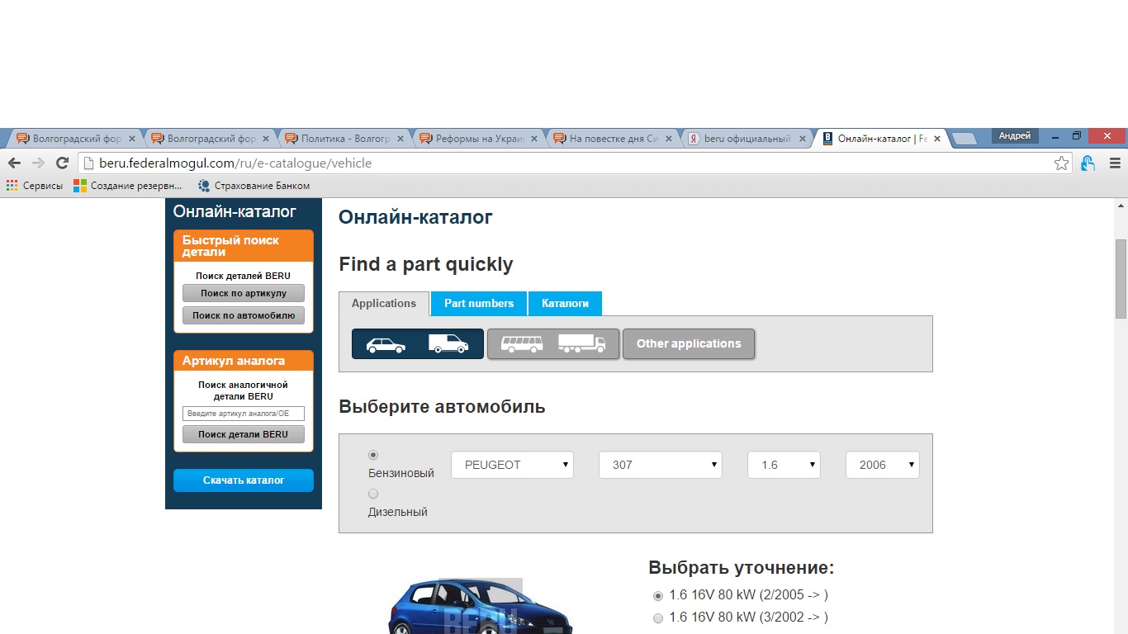Switch to the Part numbers tab
Image resolution: width=1128 pixels, height=634 pixels.
pyautogui.click(x=479, y=304)
